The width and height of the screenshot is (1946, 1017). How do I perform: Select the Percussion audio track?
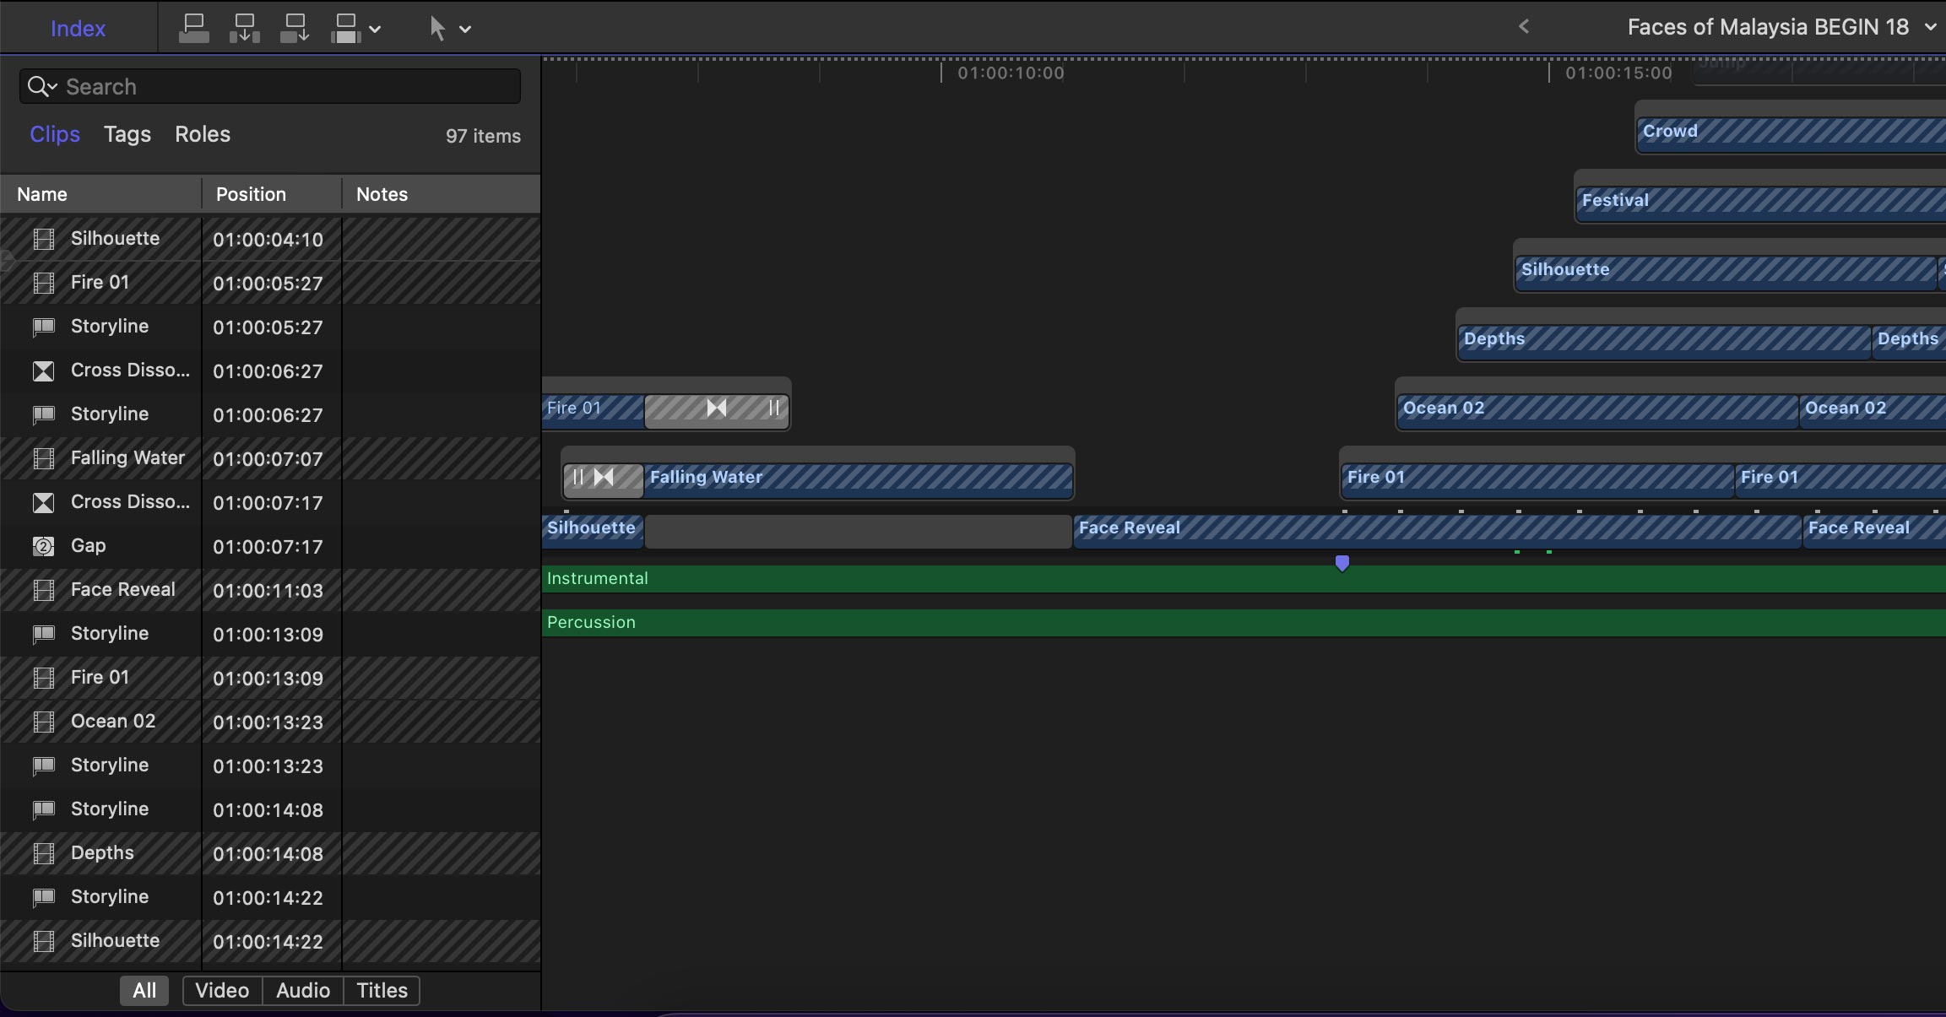pyautogui.click(x=1244, y=623)
